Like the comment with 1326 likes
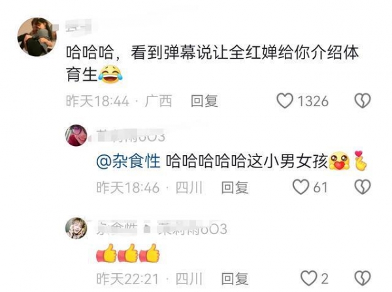This screenshot has width=392, height=292. (x=285, y=101)
